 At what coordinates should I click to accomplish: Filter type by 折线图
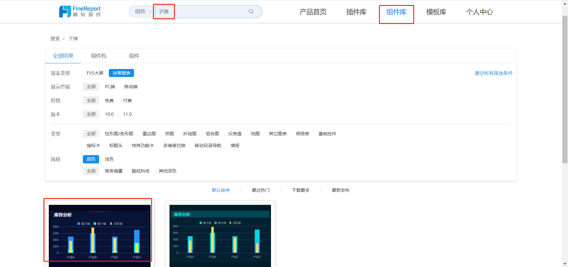(190, 134)
